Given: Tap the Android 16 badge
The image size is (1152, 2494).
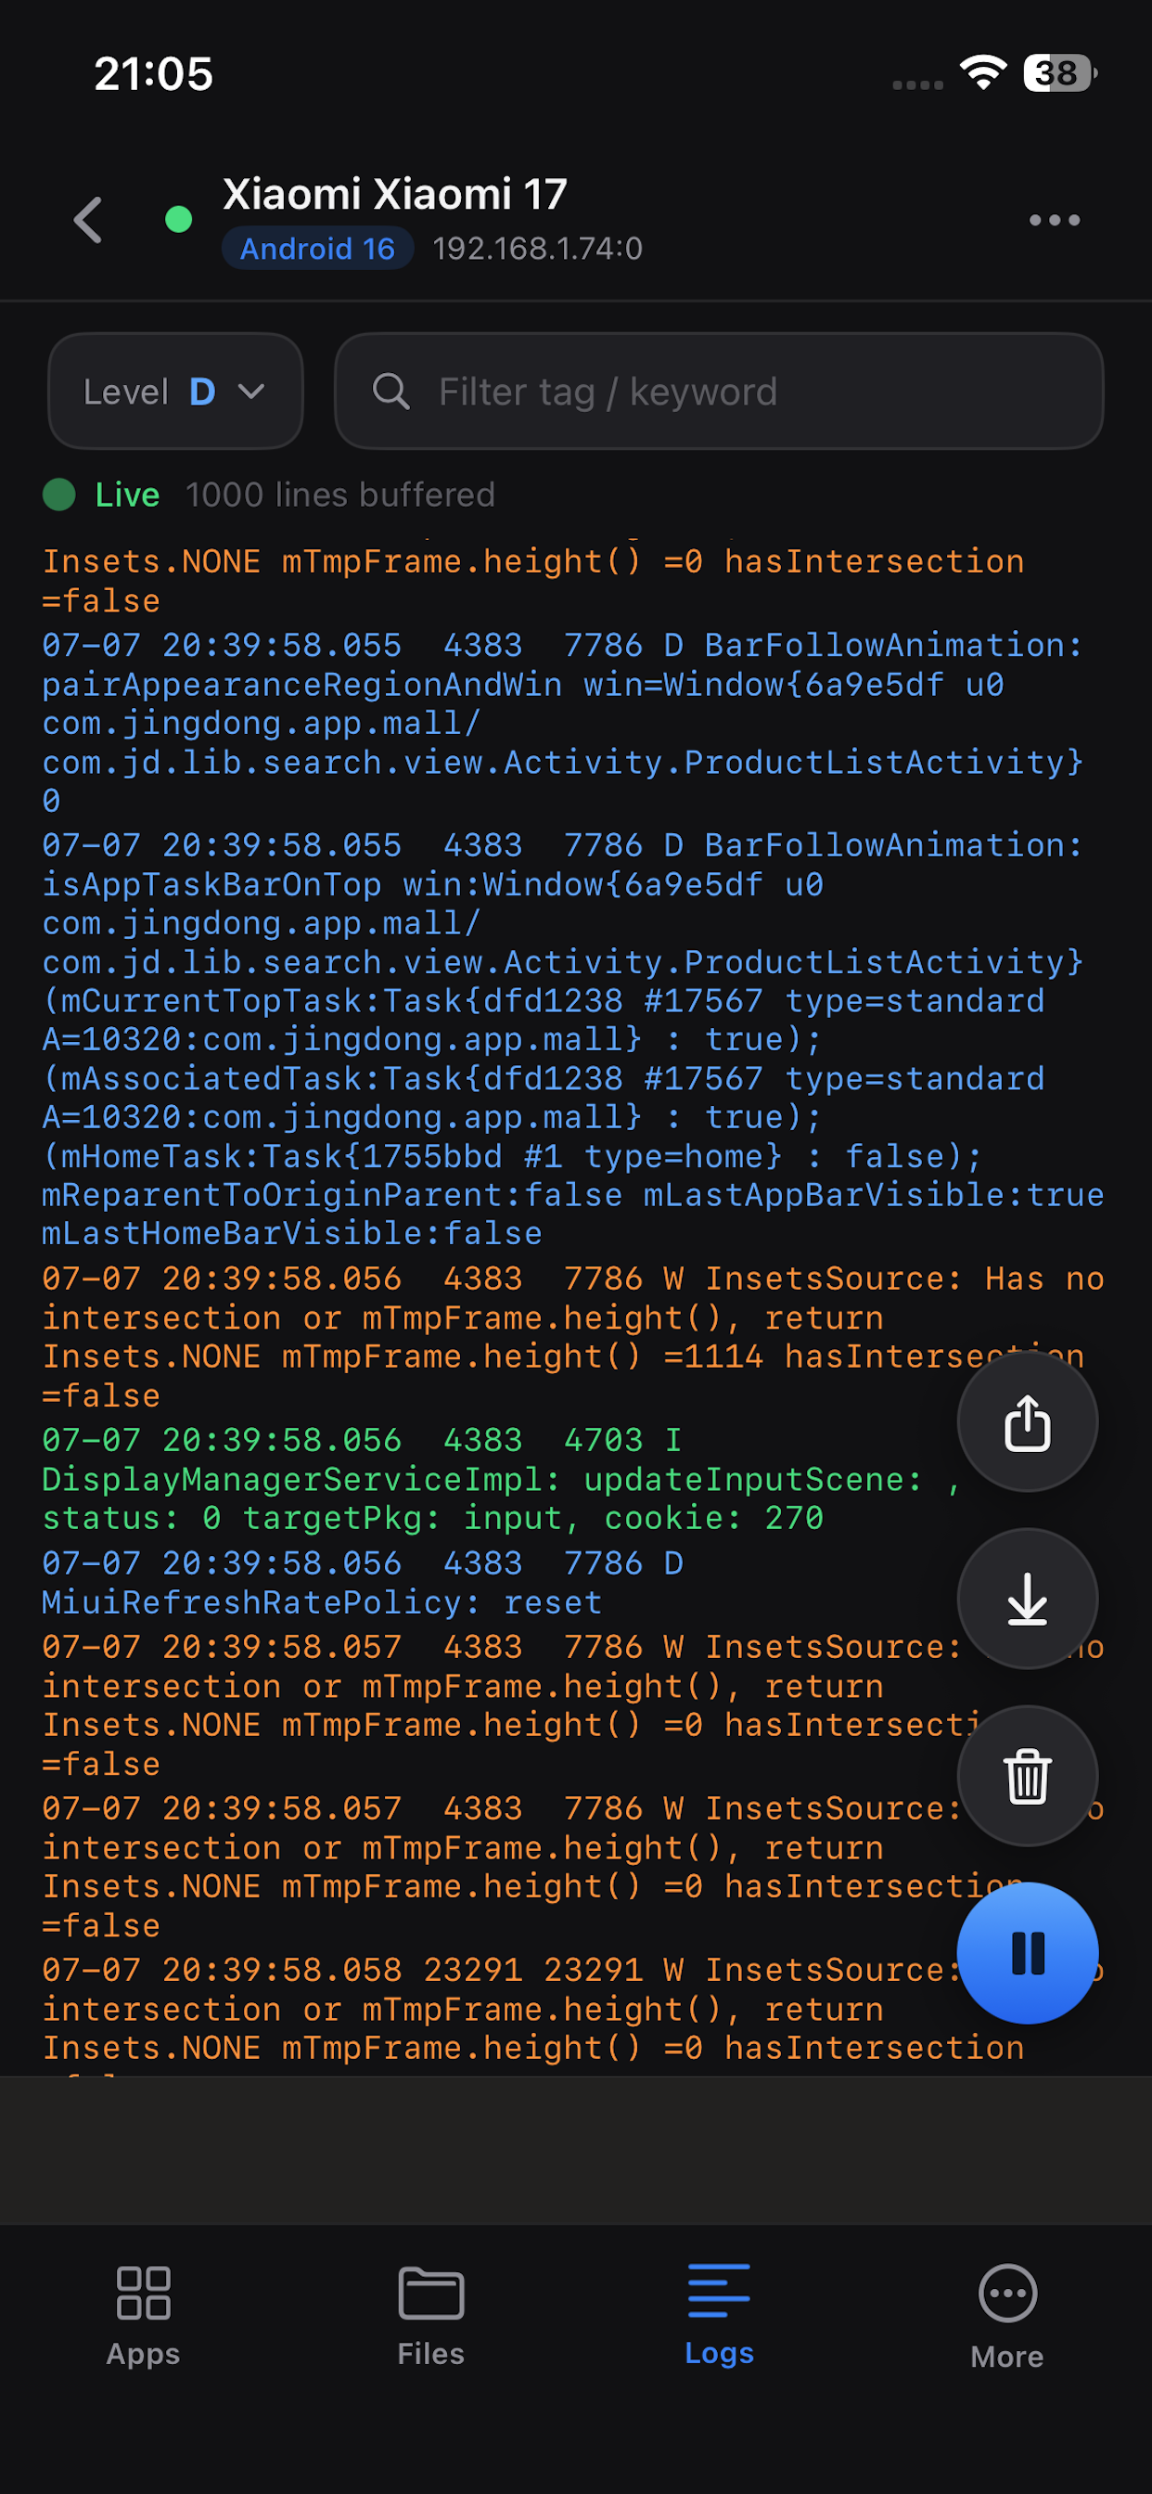Looking at the screenshot, I should (x=317, y=249).
